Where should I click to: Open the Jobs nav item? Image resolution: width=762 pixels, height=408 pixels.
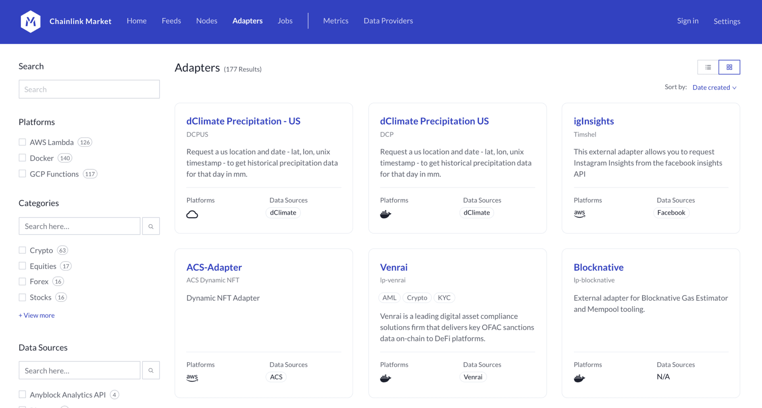pos(285,21)
